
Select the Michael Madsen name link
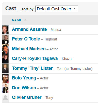click(x=29, y=49)
